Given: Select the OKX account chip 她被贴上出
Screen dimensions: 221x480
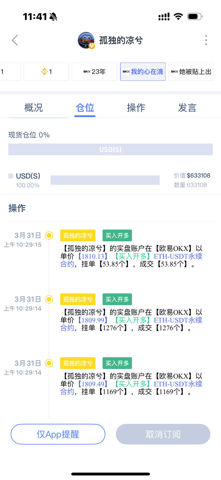Looking at the screenshot, I should [x=191, y=72].
